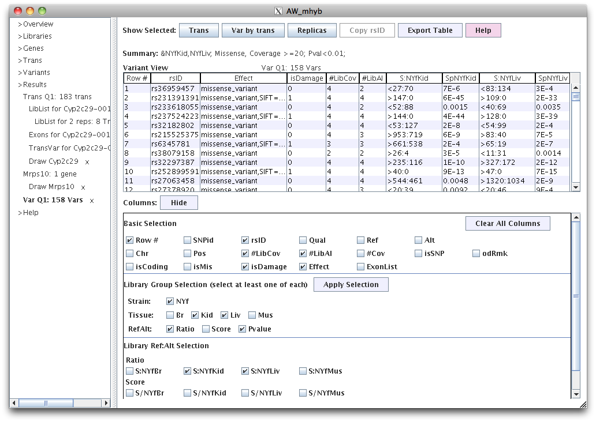Close the Draw Cyp2c29 entry

click(87, 162)
